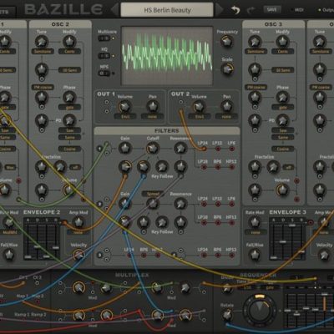Screen dimensions: 334x334
Task: Click the Filter 1 BP6 output jack
Action: 218,167
